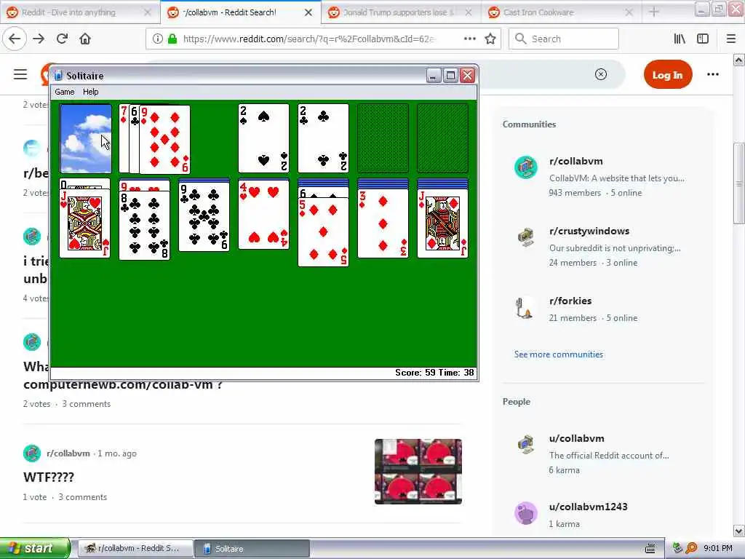Select the eight of clubs tableau card
Viewport: 745px width, 559px height.
click(x=145, y=226)
